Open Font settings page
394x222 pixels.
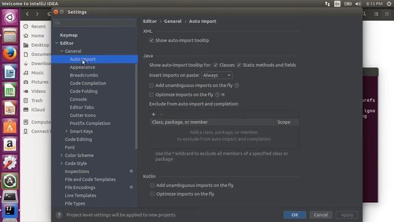tap(70, 147)
